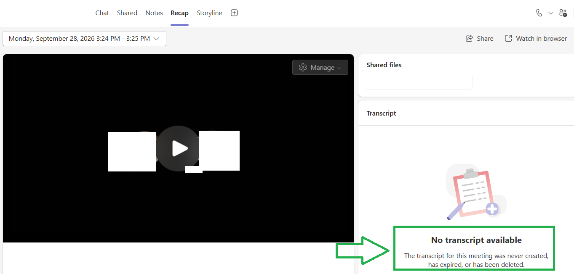Select the Recap tab
The width and height of the screenshot is (574, 274).
point(179,13)
